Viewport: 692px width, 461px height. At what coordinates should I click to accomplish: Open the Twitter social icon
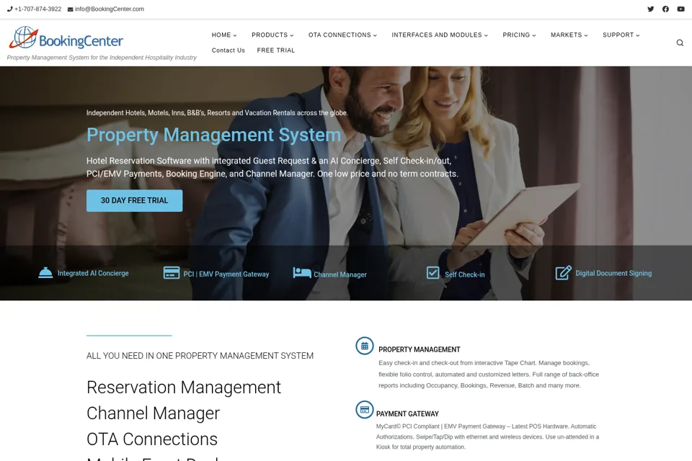point(650,9)
